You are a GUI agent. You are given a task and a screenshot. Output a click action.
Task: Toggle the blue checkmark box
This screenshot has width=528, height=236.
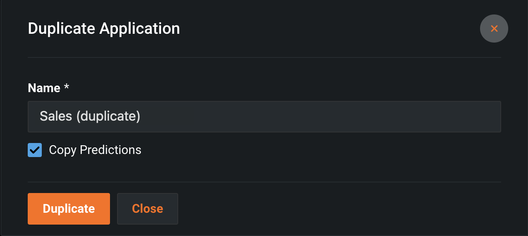(35, 150)
